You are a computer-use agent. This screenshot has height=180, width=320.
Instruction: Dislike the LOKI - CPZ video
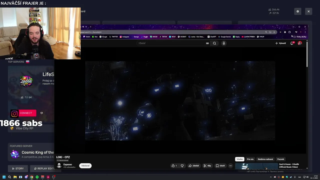(182, 166)
